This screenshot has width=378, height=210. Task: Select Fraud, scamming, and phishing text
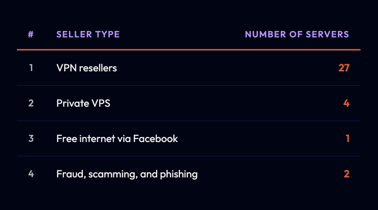[127, 174]
